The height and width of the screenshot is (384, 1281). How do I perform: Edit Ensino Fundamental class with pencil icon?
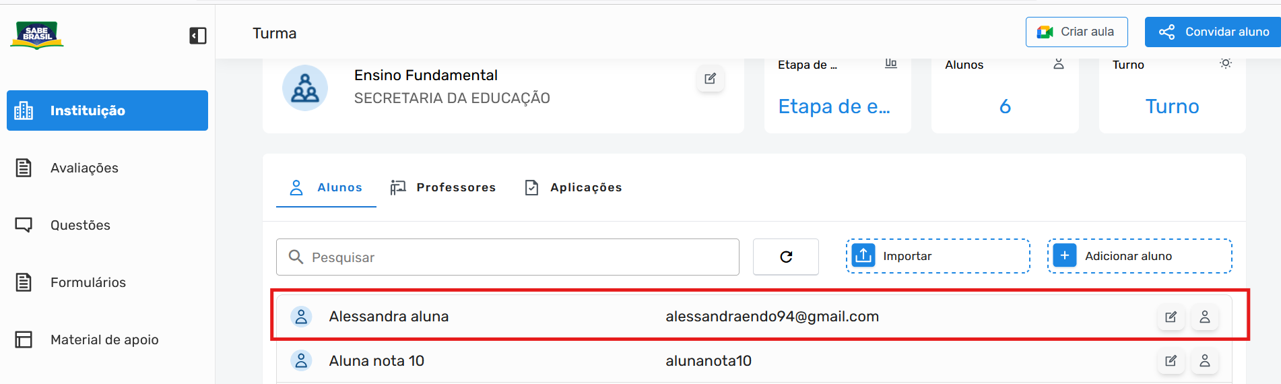pos(710,79)
